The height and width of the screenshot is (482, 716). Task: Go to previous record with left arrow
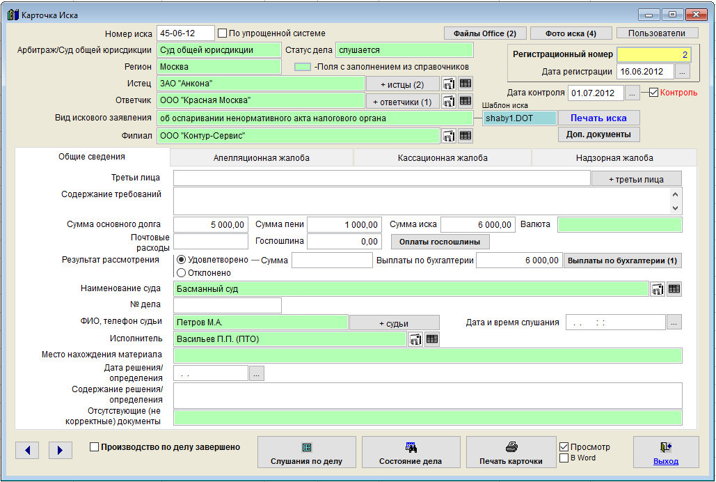tap(27, 450)
